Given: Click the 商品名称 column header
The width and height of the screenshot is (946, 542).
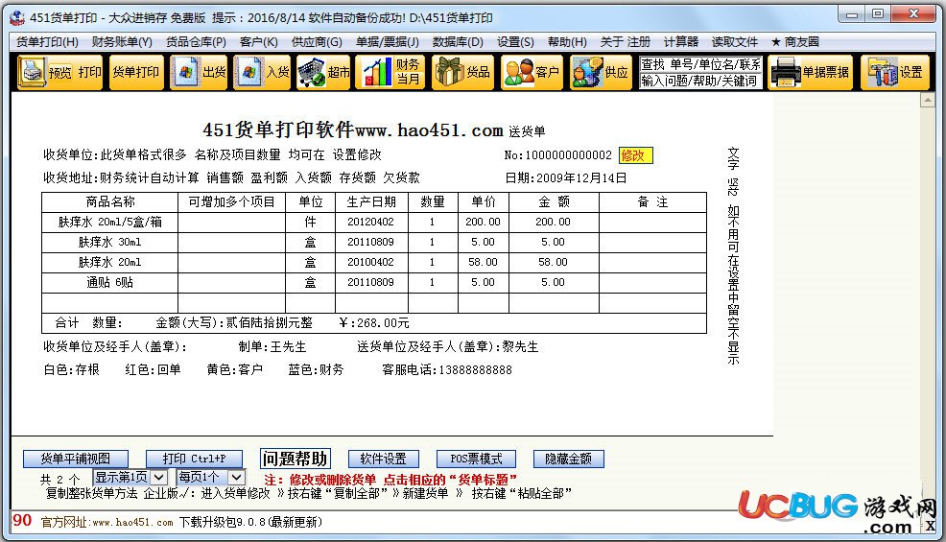Looking at the screenshot, I should click(x=110, y=202).
